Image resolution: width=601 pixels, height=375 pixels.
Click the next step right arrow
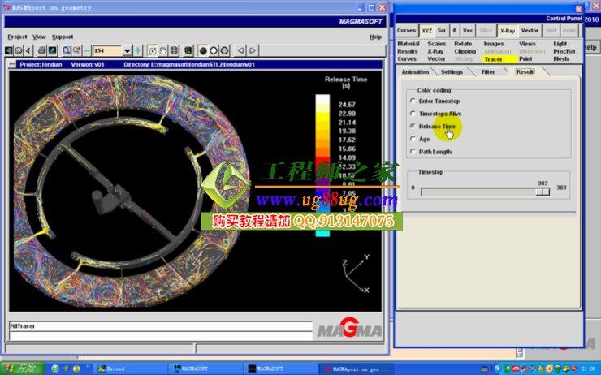point(253,50)
